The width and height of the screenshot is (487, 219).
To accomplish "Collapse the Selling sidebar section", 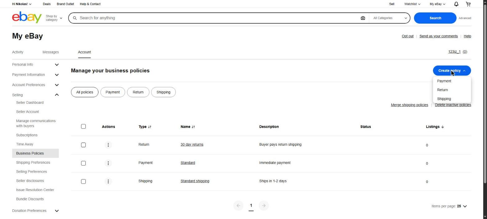I will [35, 95].
